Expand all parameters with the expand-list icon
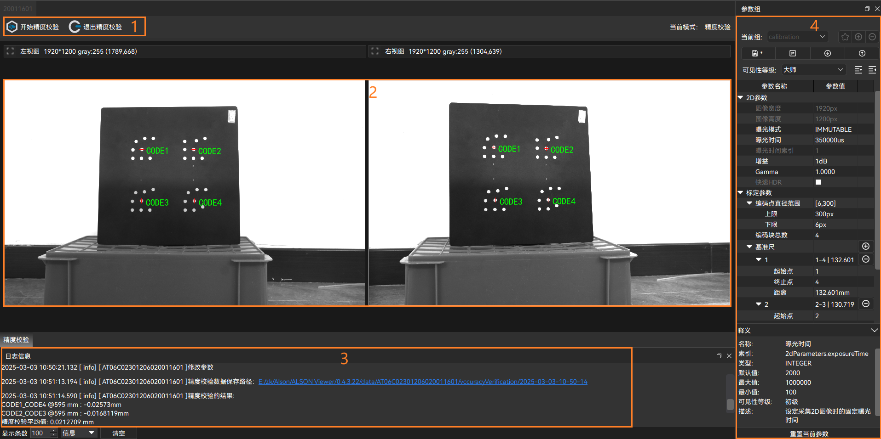 [x=858, y=70]
